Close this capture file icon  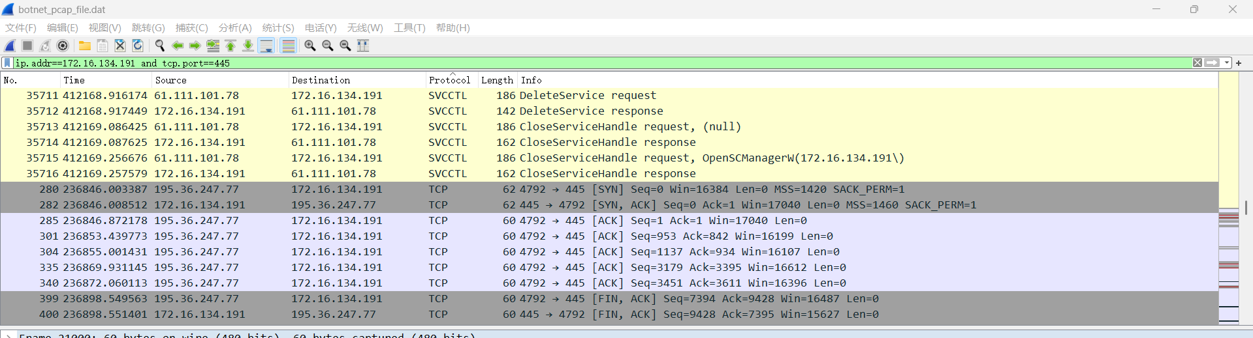(x=120, y=46)
